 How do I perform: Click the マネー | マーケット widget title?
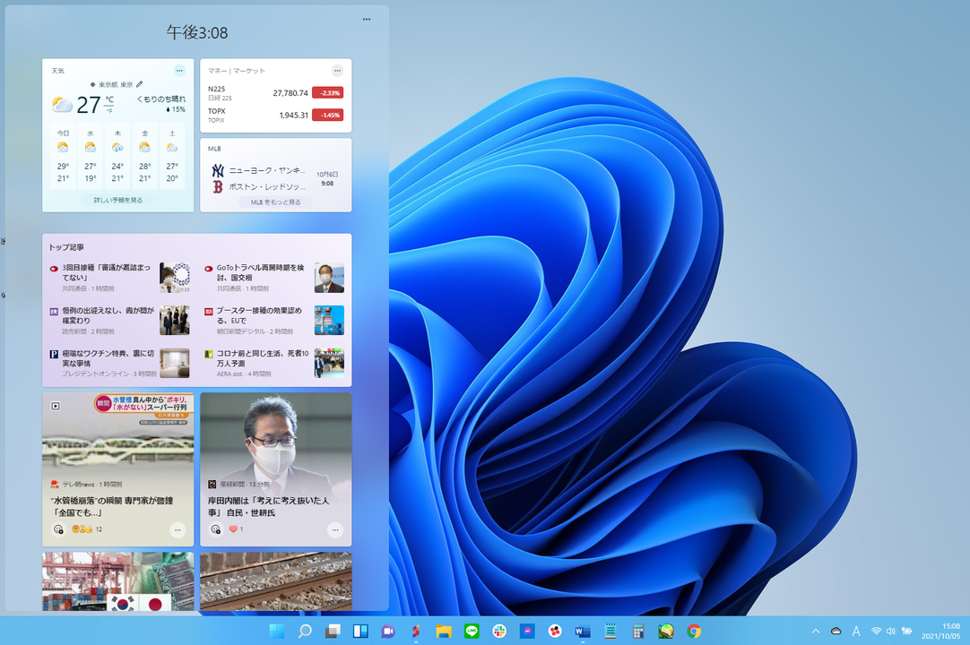pos(237,71)
